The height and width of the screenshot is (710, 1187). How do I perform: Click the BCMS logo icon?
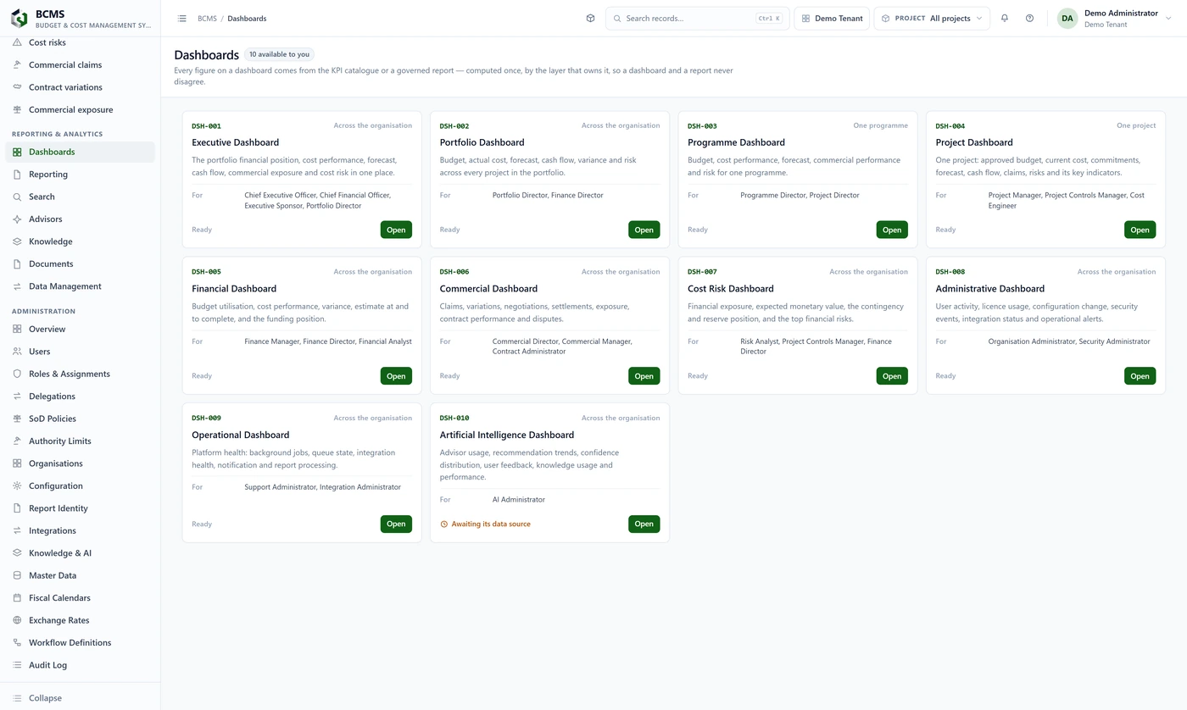(20, 18)
